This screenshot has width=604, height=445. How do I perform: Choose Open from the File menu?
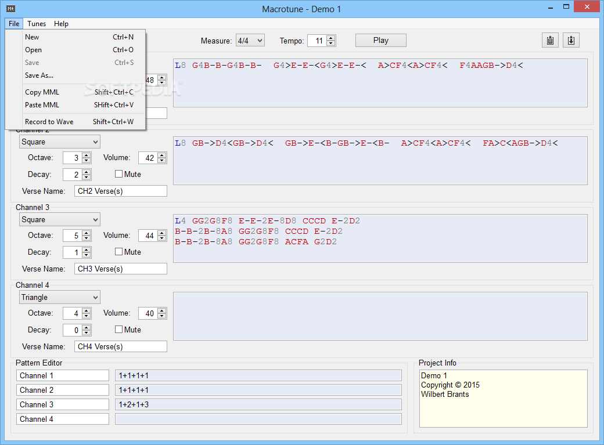75,50
